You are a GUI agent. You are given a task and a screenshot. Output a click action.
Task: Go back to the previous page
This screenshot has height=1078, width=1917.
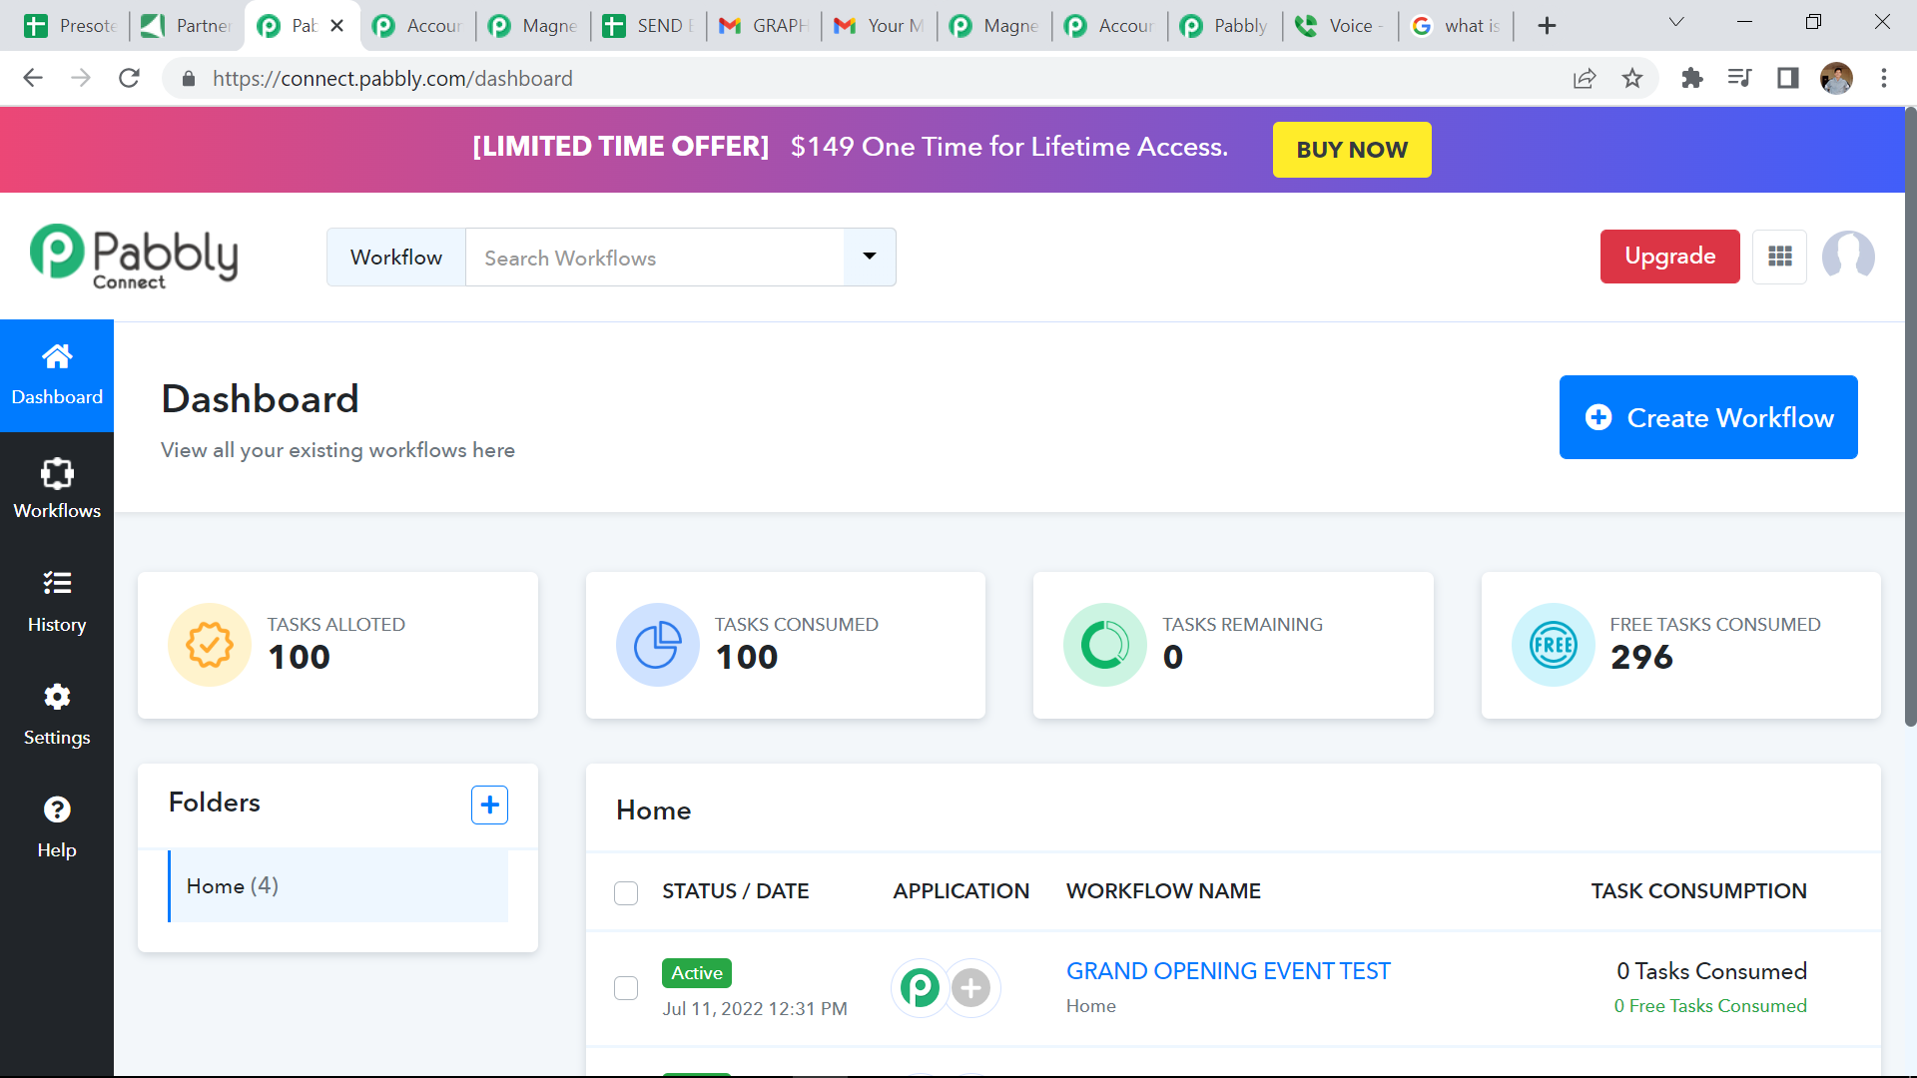tap(33, 78)
